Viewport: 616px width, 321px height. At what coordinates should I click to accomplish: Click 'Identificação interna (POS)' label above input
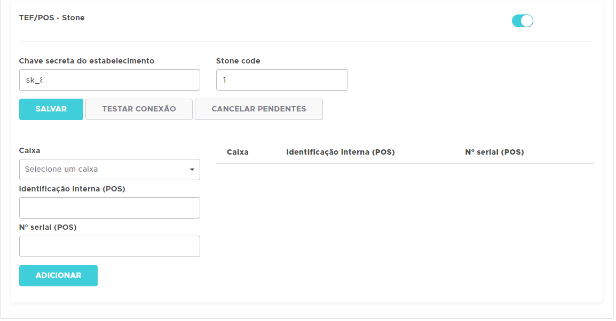[x=72, y=189]
